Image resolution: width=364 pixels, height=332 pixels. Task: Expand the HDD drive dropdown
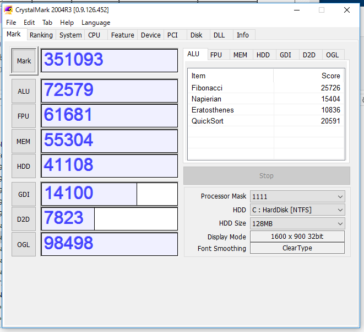tap(297, 210)
